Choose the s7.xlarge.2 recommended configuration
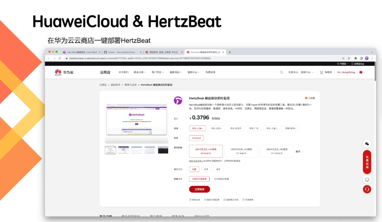 [x=277, y=151]
